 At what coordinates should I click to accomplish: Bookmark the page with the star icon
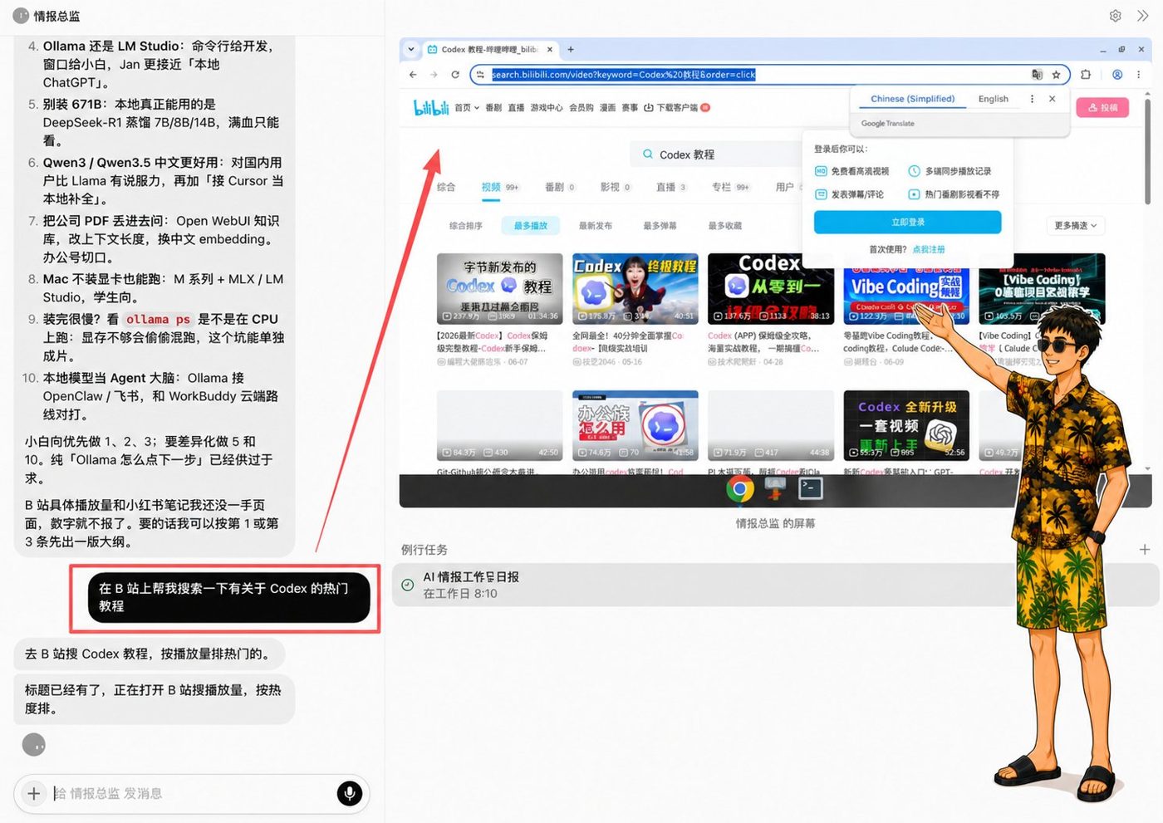click(x=1056, y=75)
